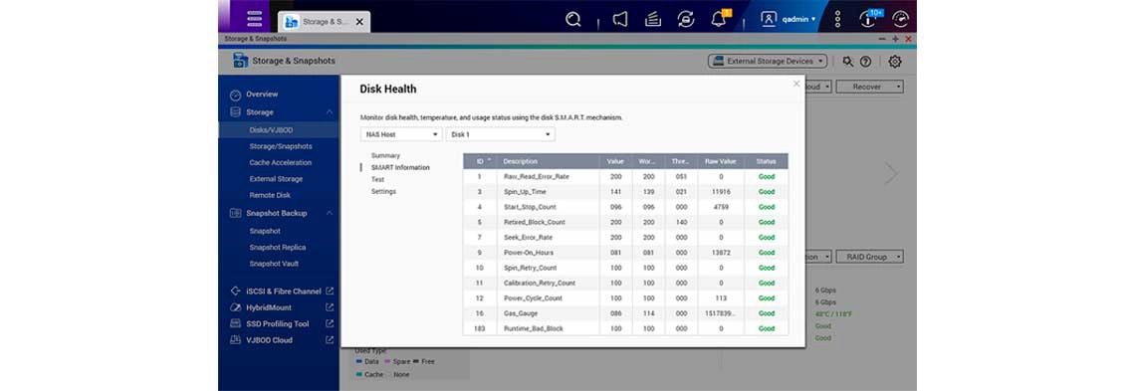Switch to the Summary tab
Screen dimensions: 1135x391
[x=385, y=155]
